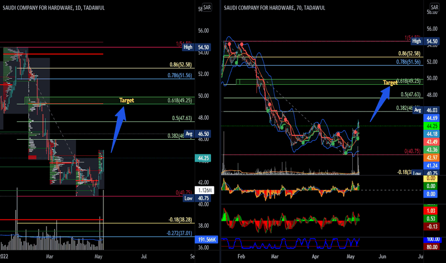Click the red 43.49 price tag

[x=432, y=142]
